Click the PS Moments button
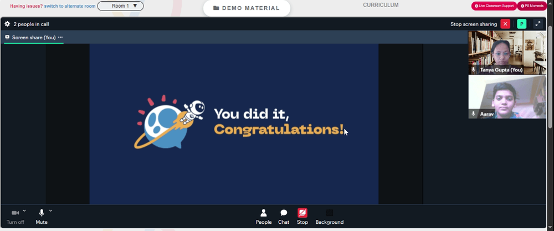Screen dimensions: 554x231 532,6
